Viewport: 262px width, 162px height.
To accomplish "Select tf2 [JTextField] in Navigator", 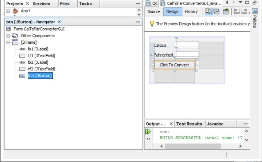I will click(x=41, y=69).
